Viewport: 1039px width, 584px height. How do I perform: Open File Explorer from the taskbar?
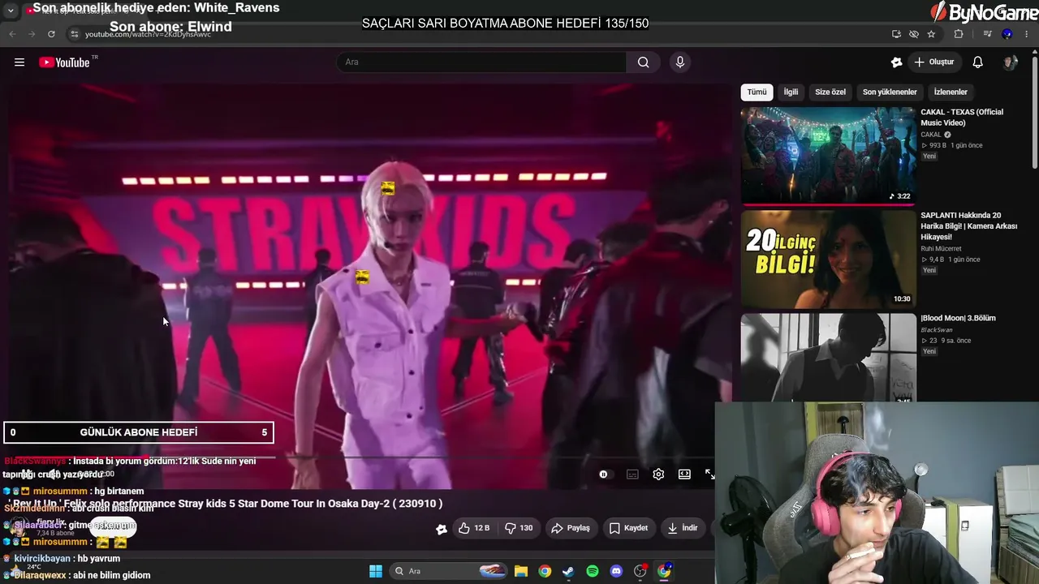click(521, 571)
